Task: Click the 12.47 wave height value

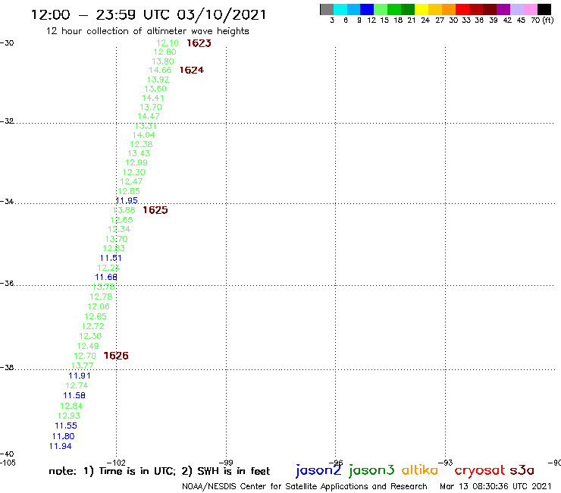Action: point(131,181)
